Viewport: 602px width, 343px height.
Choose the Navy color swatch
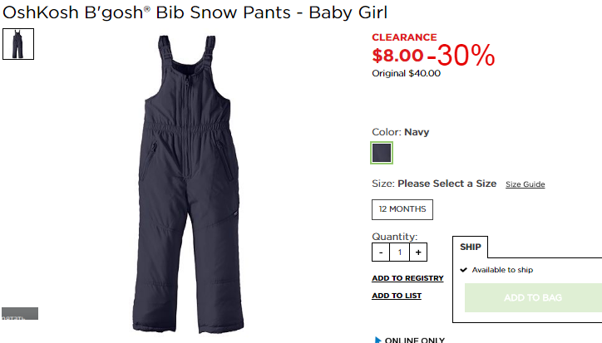pyautogui.click(x=382, y=153)
